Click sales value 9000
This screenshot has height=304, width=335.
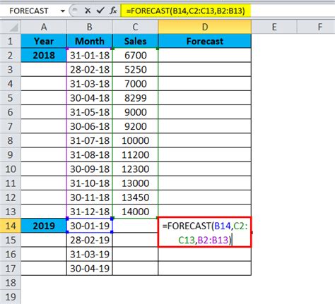pyautogui.click(x=135, y=112)
